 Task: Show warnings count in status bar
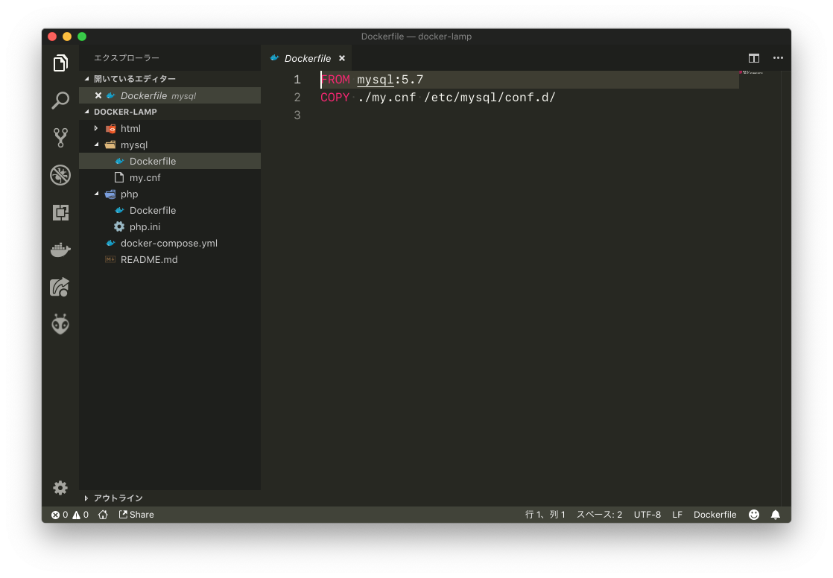tap(80, 514)
